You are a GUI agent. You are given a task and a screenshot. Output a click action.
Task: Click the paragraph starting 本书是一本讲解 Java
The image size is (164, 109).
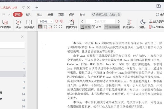tap(115, 47)
